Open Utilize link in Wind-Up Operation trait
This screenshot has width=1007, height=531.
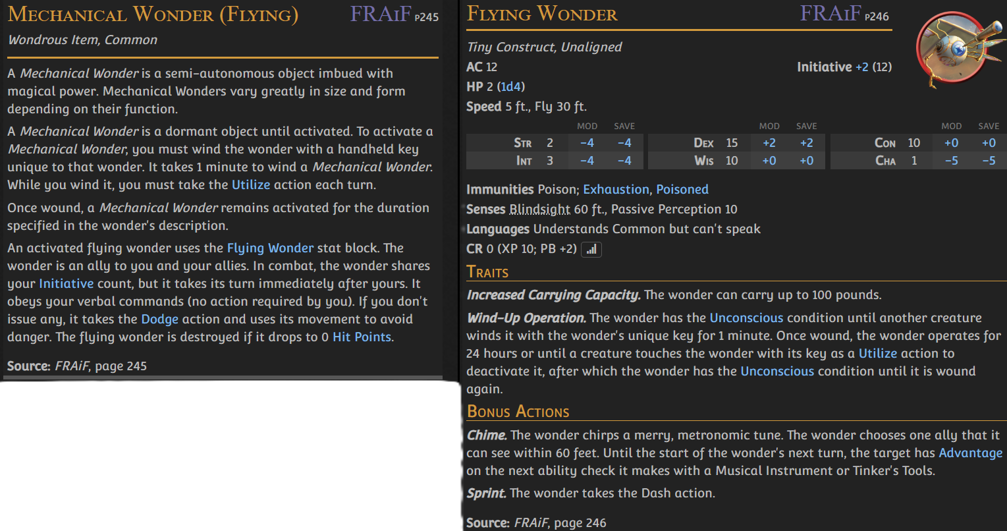pos(878,354)
